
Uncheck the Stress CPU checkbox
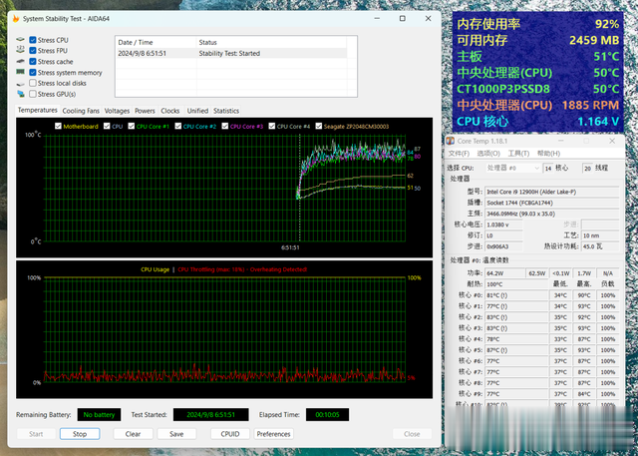[x=33, y=40]
